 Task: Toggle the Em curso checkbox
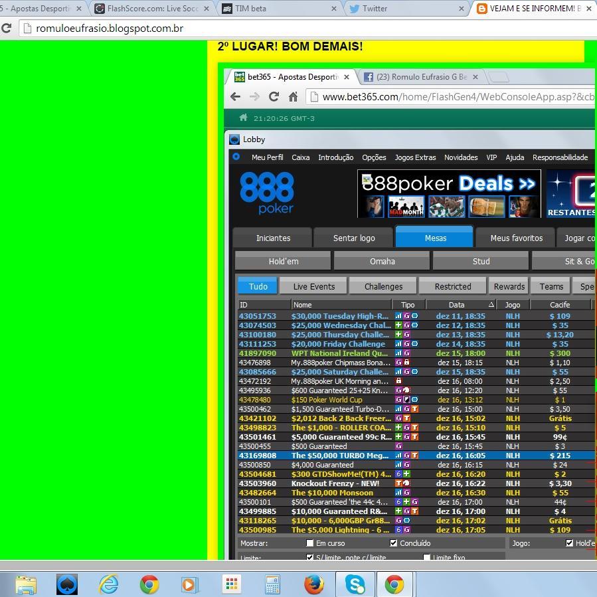(x=310, y=543)
